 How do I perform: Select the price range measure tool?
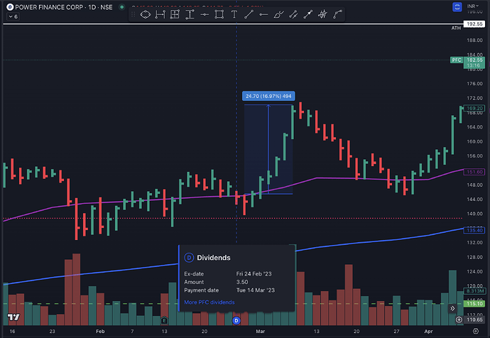(190, 14)
